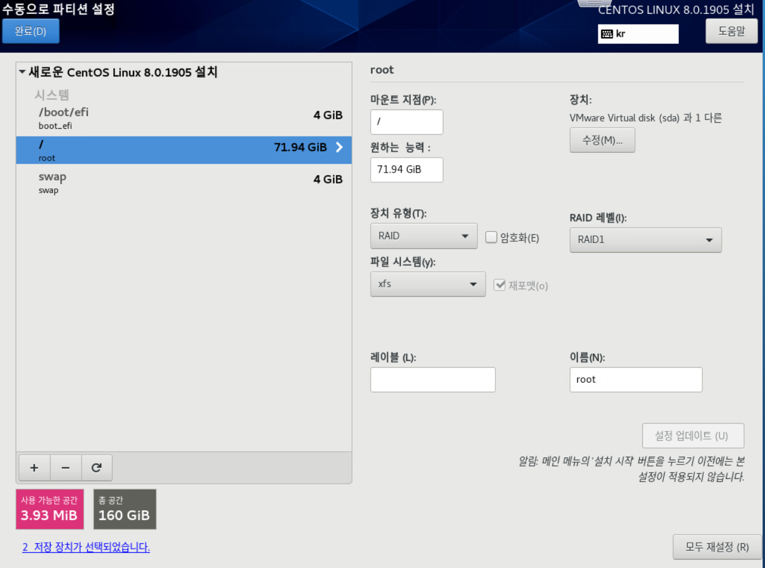The image size is (765, 568).
Task: Click the 시스템 group heading
Action: tap(52, 94)
